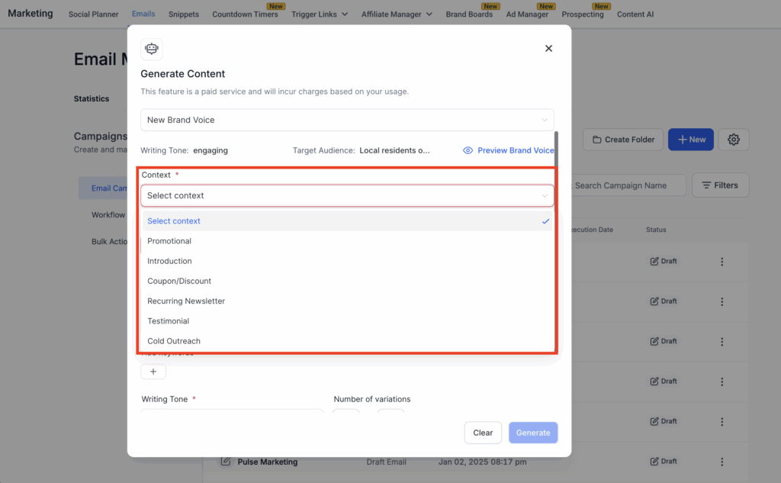Click the Pulse Marketing edit icon

pos(226,462)
